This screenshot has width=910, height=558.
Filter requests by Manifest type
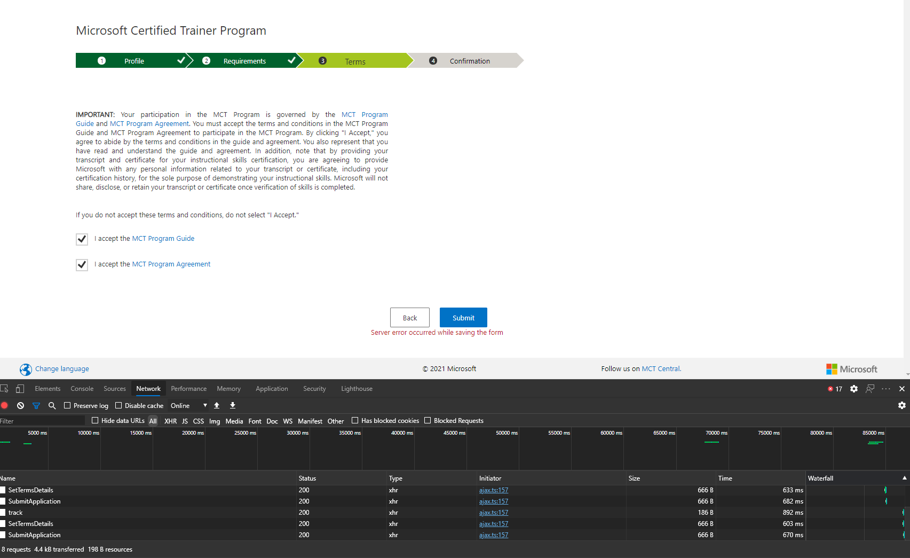[310, 421]
